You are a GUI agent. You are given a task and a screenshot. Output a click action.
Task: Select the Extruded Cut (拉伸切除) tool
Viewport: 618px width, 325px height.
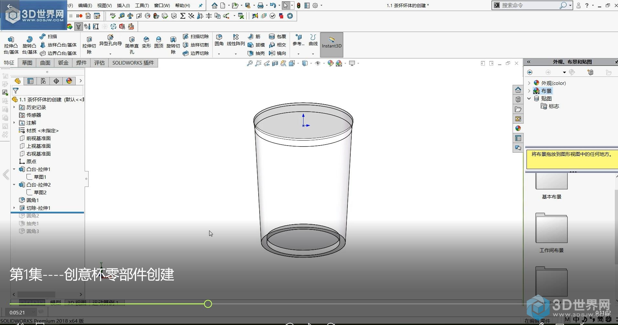pyautogui.click(x=89, y=45)
